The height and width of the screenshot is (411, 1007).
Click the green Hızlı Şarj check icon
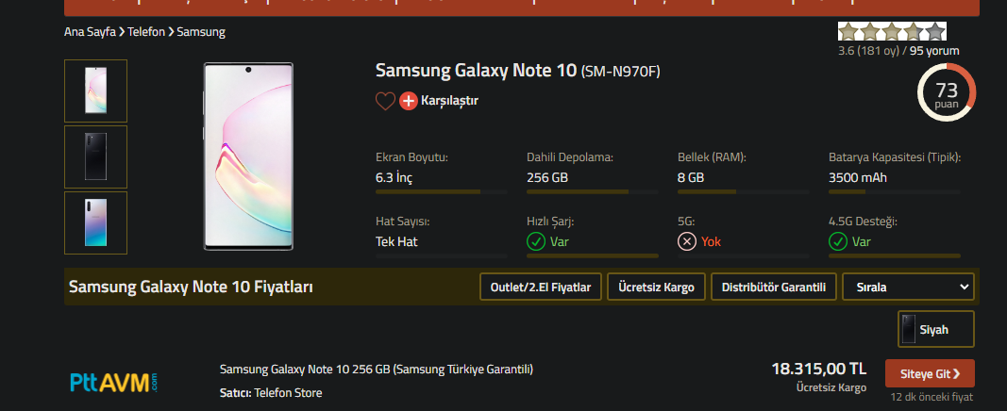point(536,241)
